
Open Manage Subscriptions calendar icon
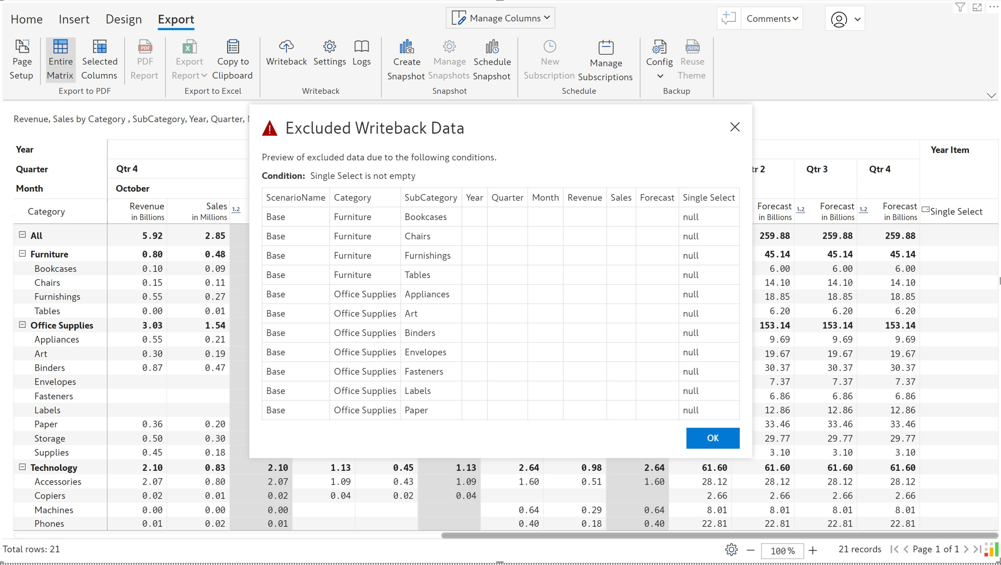coord(605,48)
